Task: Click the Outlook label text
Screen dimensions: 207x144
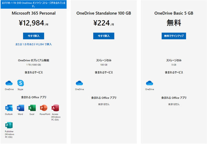Action: tap(9, 114)
